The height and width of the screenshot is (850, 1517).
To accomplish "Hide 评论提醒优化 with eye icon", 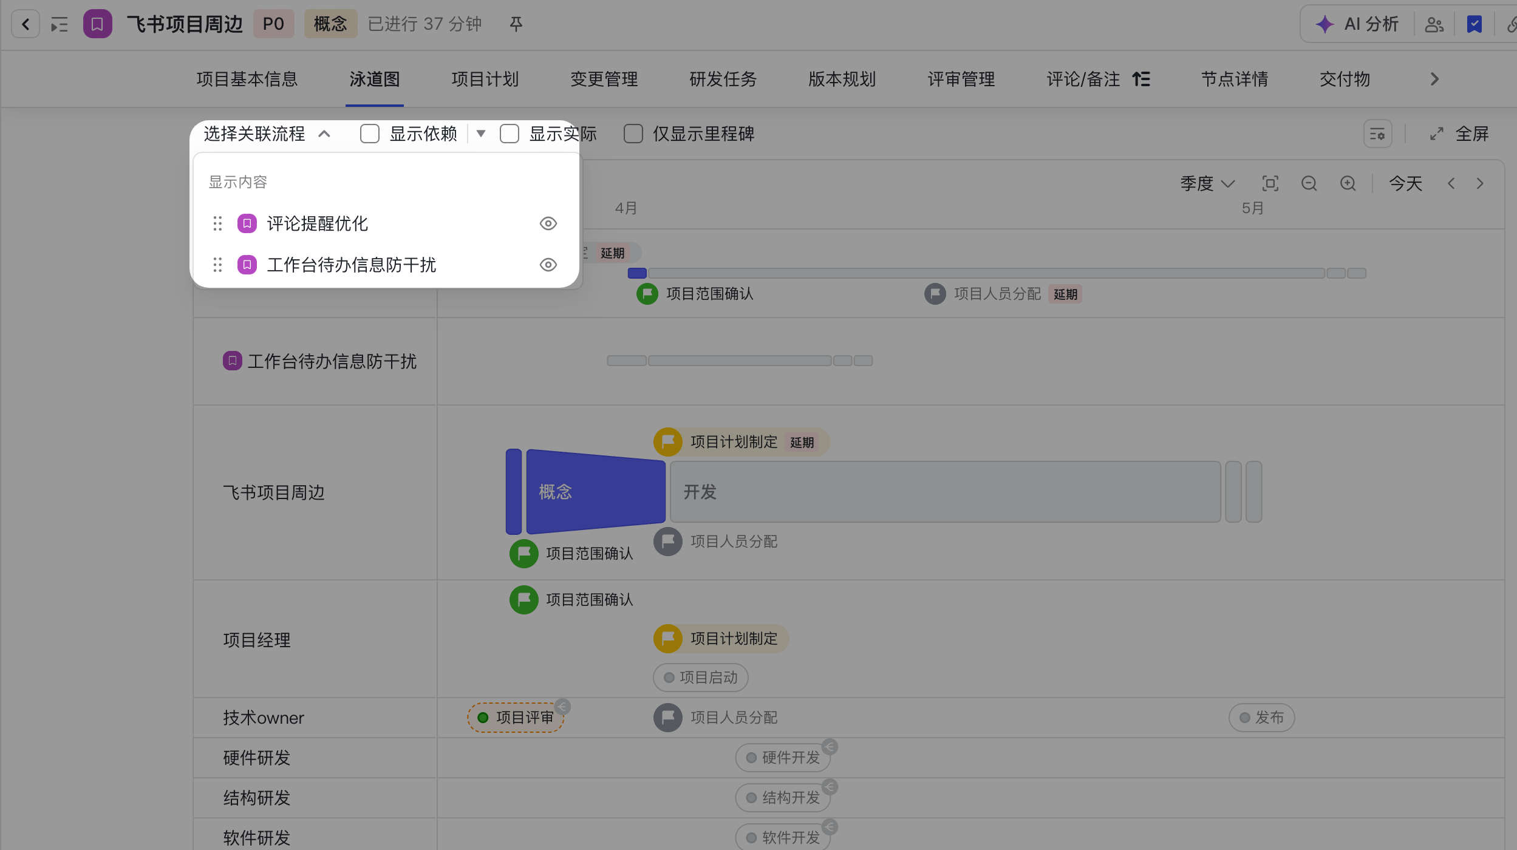I will (548, 223).
